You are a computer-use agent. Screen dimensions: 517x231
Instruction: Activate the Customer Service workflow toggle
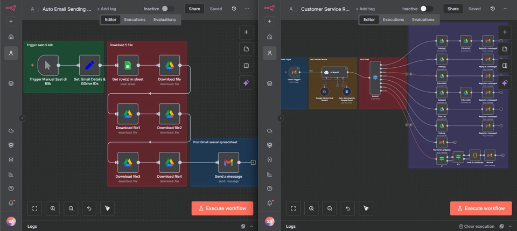tap(426, 9)
